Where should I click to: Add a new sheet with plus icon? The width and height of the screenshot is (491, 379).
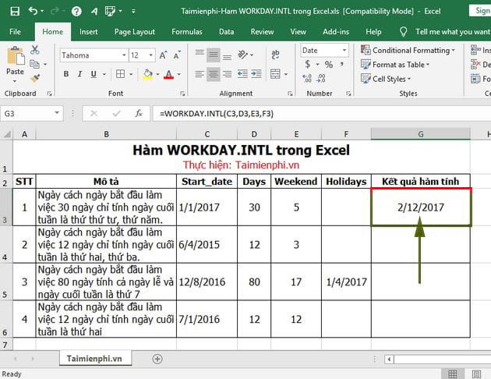(157, 359)
